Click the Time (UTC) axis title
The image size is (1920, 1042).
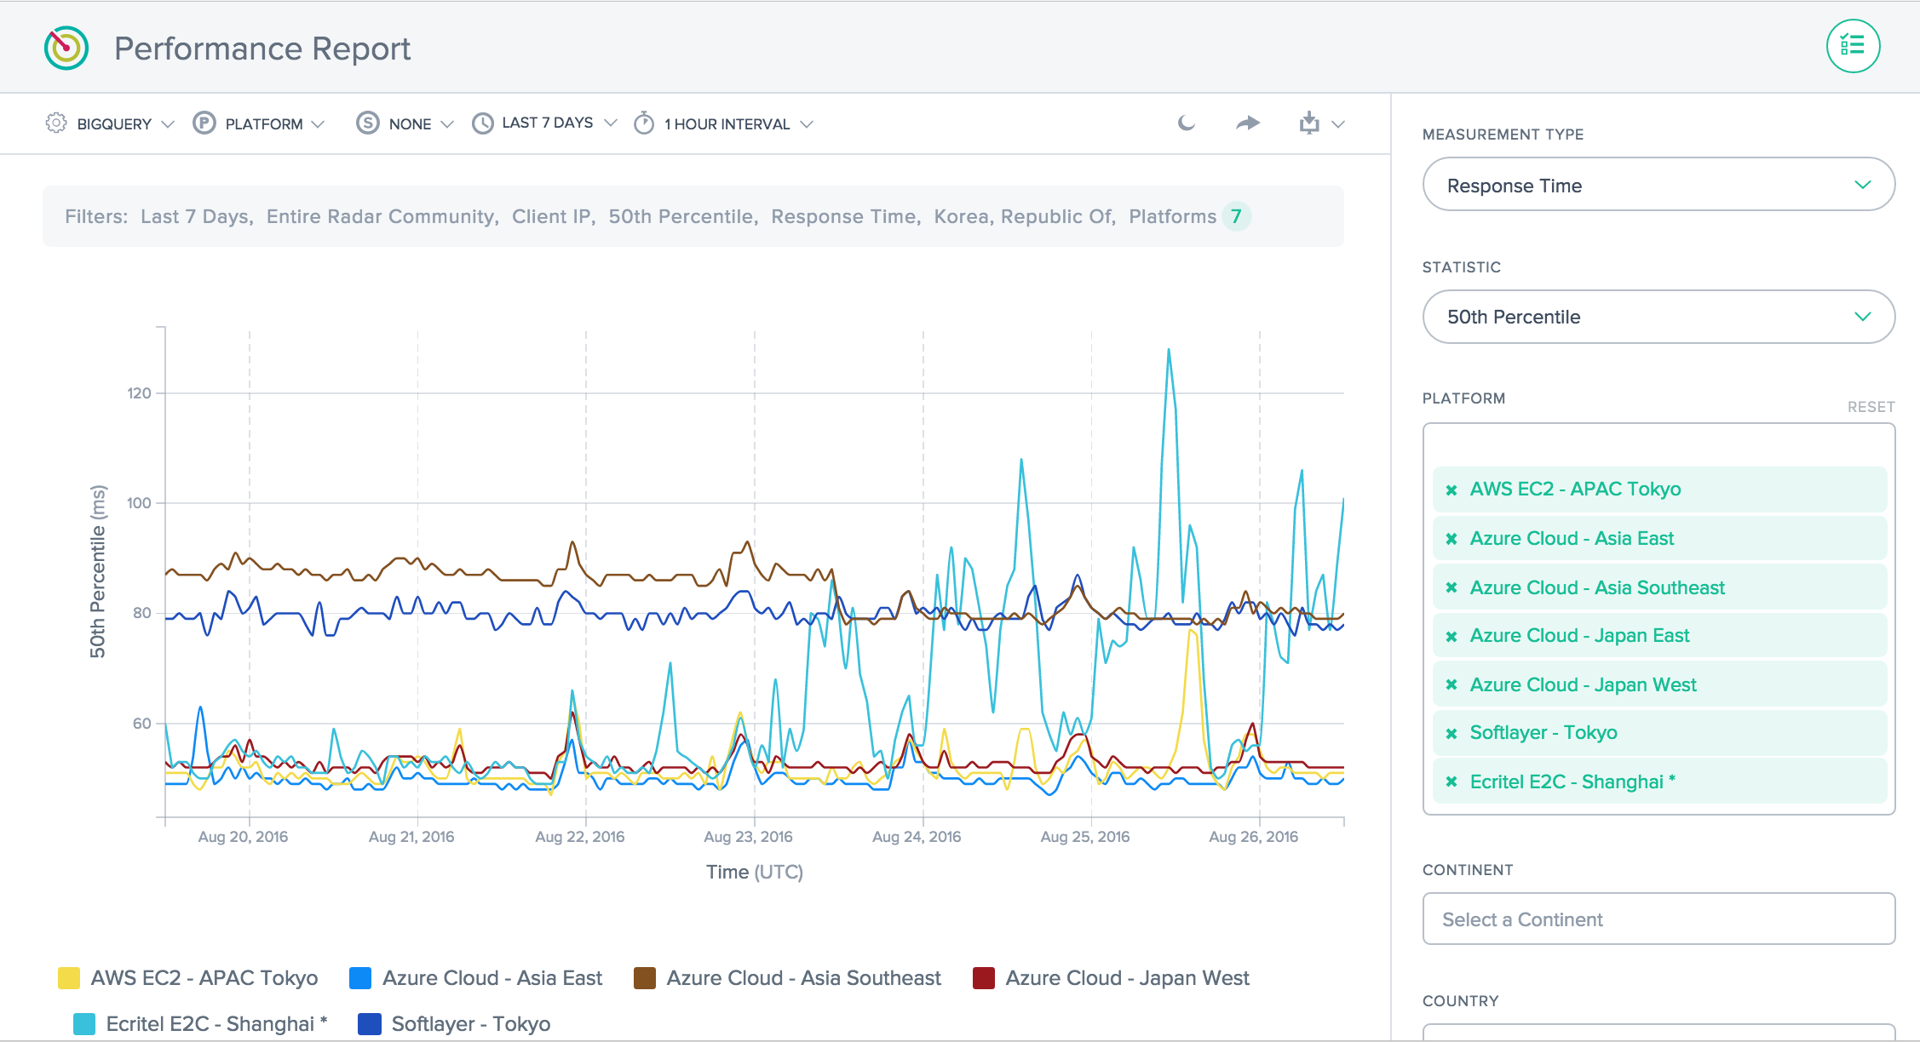click(x=755, y=872)
